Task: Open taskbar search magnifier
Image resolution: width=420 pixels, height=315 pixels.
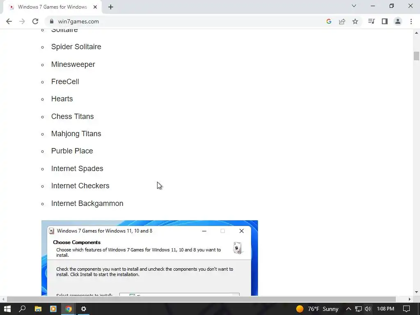Action: tap(23, 309)
